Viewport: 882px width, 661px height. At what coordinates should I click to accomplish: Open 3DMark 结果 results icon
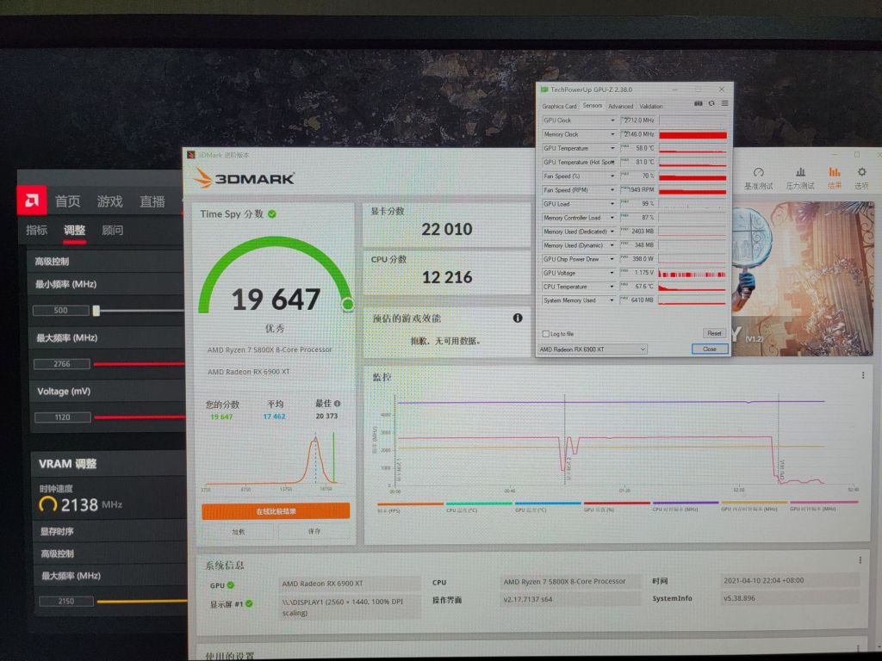click(834, 178)
